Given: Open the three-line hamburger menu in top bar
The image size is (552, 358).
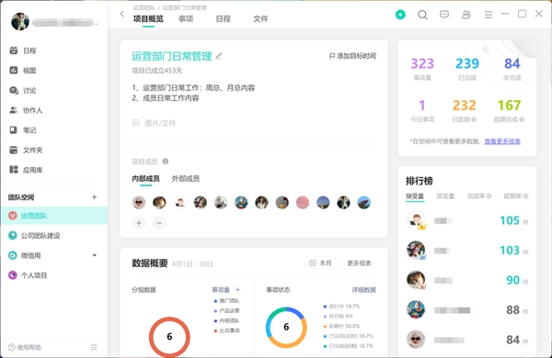Looking at the screenshot, I should 489,15.
